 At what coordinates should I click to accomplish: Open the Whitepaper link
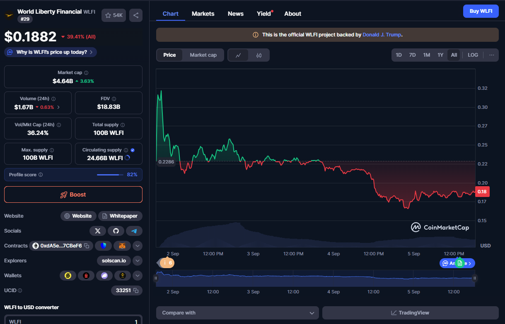(121, 216)
